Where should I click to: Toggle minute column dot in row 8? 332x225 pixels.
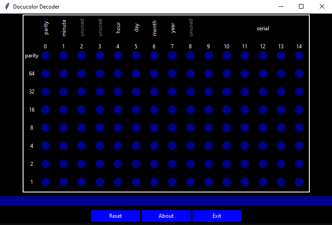click(x=63, y=127)
